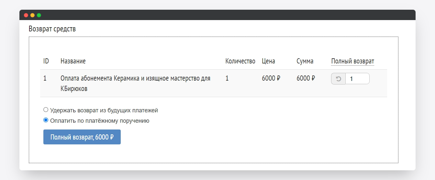
Task: Click the "ID" column header
Action: [46, 61]
